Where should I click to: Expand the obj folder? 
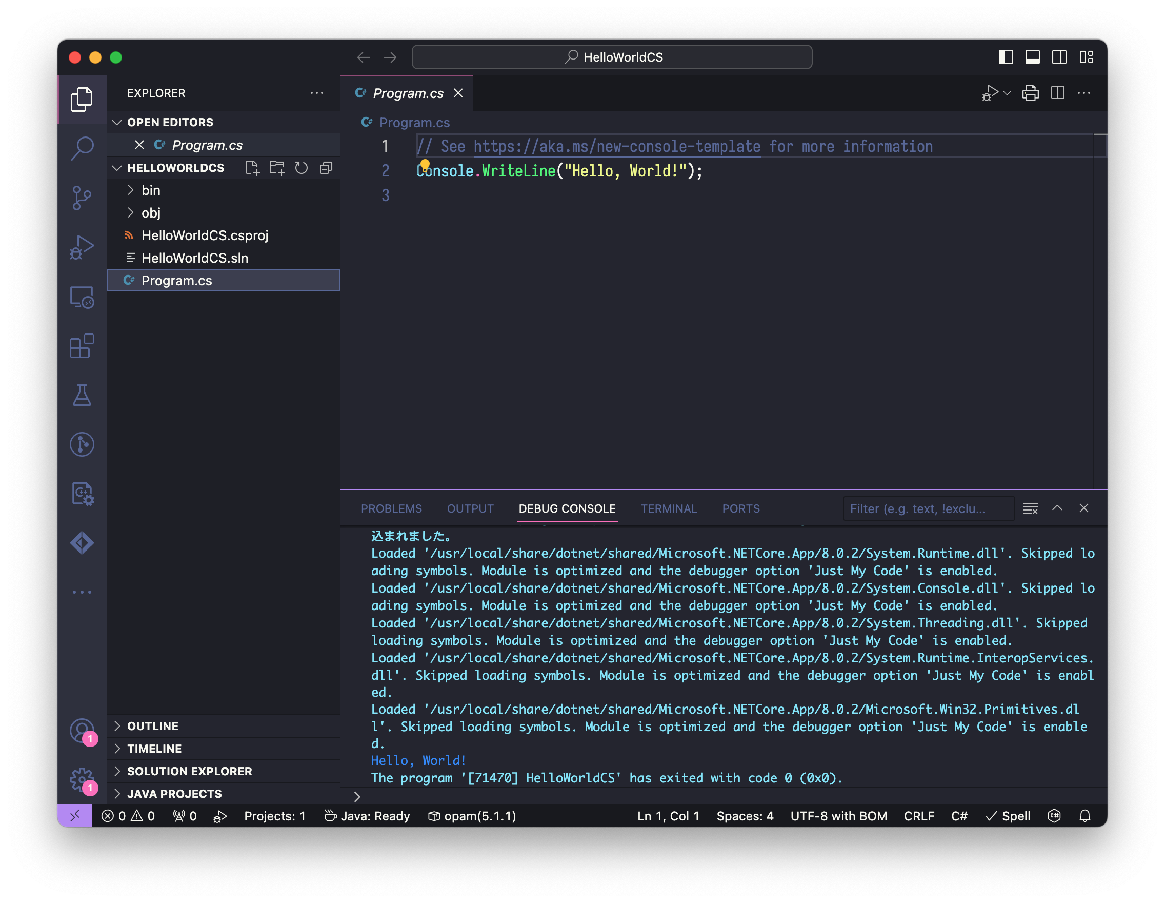[130, 212]
